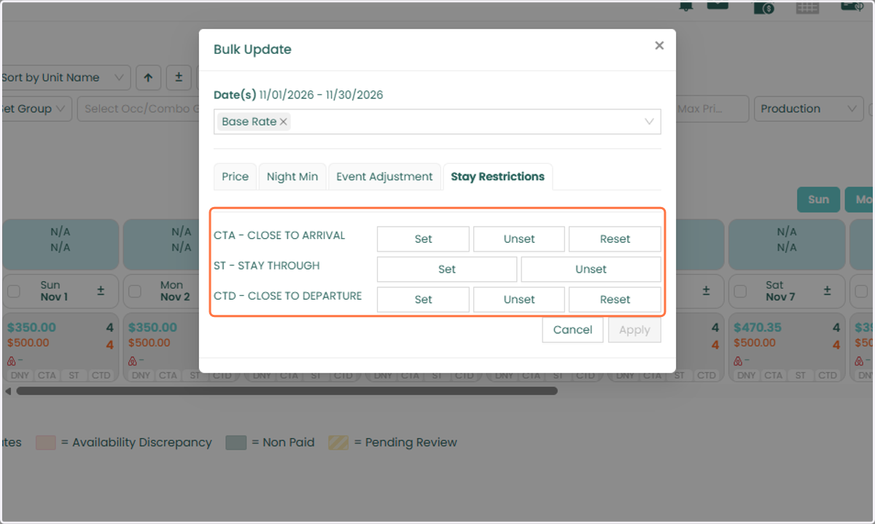The height and width of the screenshot is (524, 875).
Task: Click the Sun day filter button
Action: (x=818, y=200)
